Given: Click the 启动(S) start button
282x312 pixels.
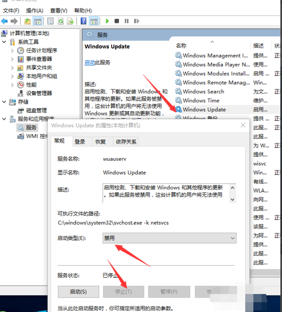Looking at the screenshot, I should (x=78, y=292).
